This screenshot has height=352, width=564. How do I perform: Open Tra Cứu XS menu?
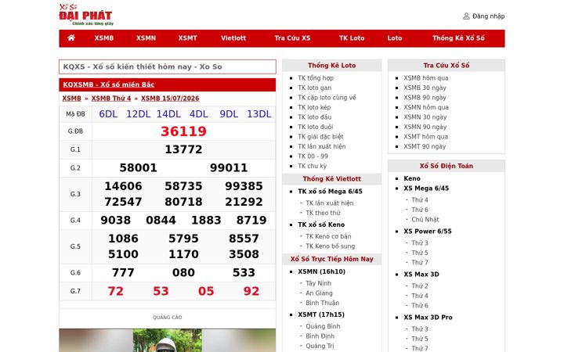pyautogui.click(x=292, y=38)
